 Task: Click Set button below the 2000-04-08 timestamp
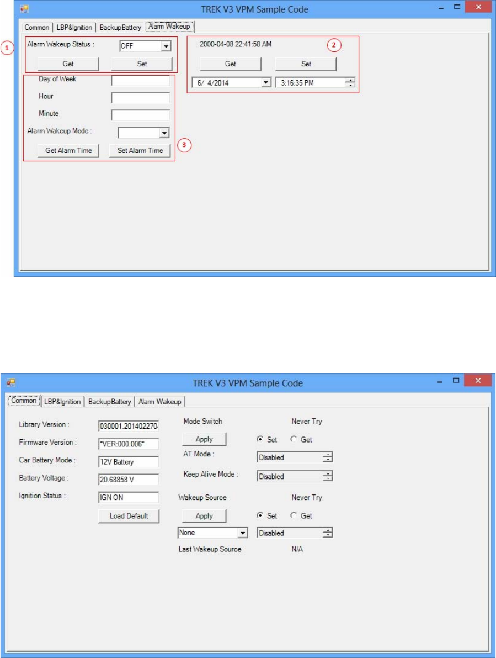pos(306,64)
